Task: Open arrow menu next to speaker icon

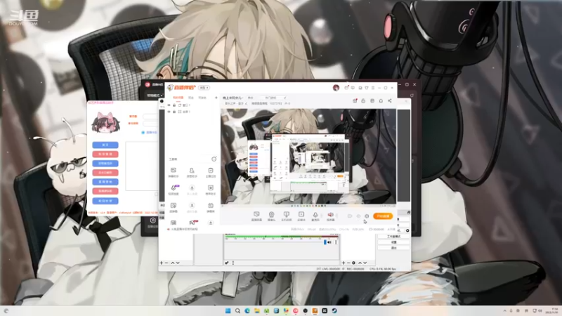Action: pyautogui.click(x=337, y=215)
